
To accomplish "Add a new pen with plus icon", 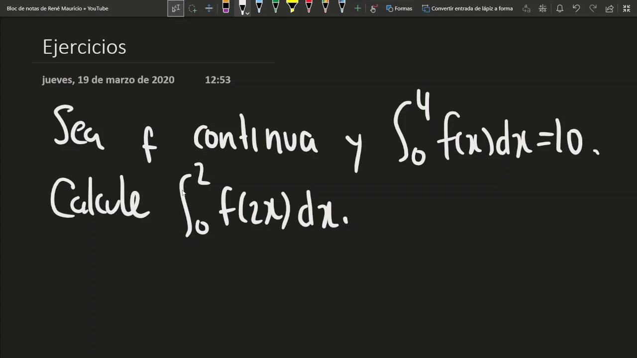I will pos(357,8).
